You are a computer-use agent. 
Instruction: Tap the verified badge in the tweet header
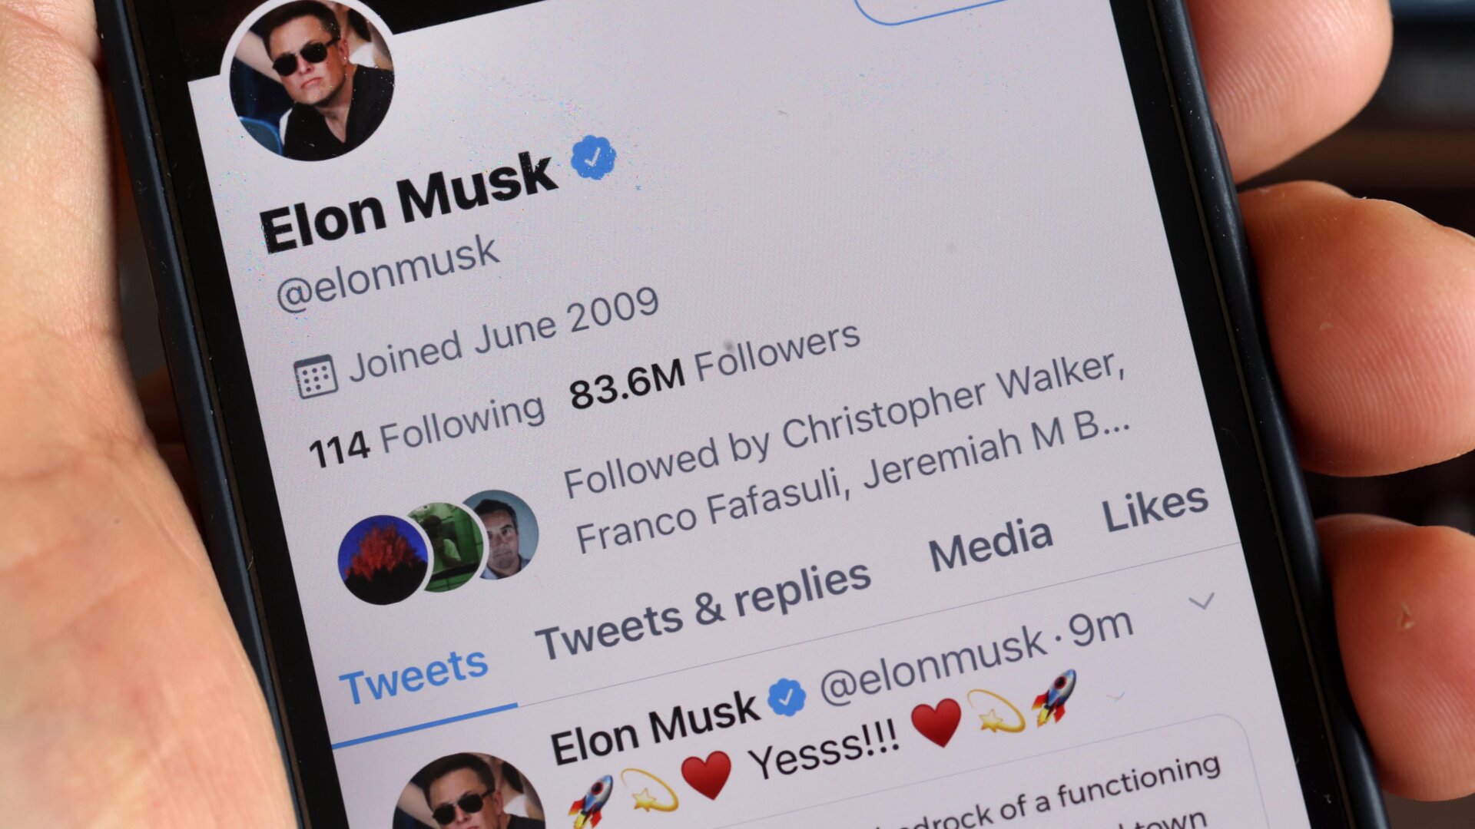[x=787, y=697]
